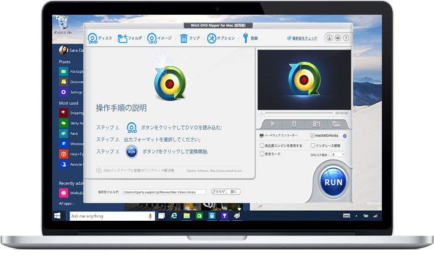Open the 登録 registration key button
The height and width of the screenshot is (255, 434).
pos(250,39)
